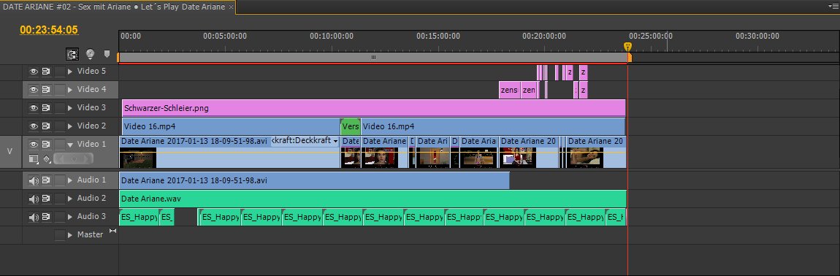Screen dimensions: 840x276
Task: Toggle sync lock icon for Video 1
Action: tap(47, 144)
